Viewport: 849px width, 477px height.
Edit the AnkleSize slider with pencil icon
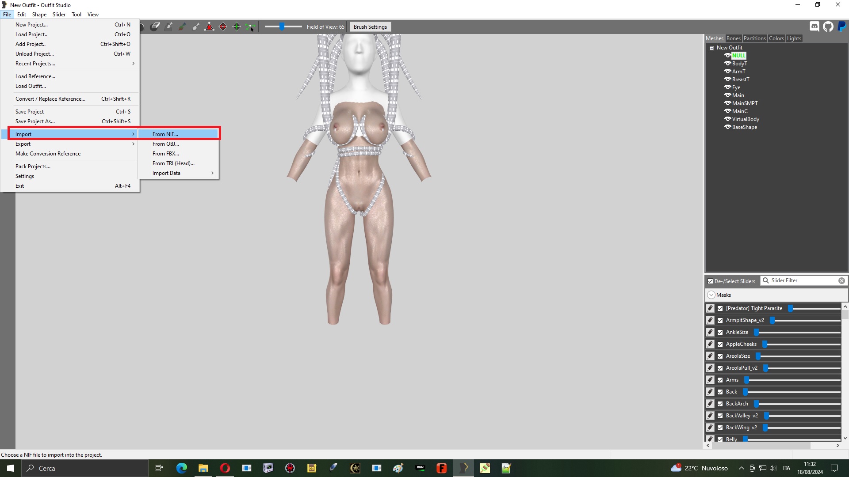(710, 332)
